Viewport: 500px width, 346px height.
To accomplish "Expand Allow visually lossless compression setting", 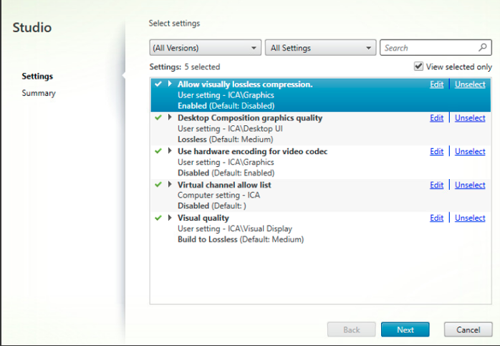I will coord(170,84).
